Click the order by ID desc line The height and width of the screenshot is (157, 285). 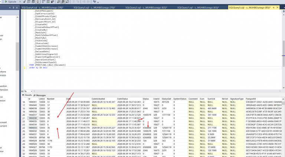[x=38, y=68]
